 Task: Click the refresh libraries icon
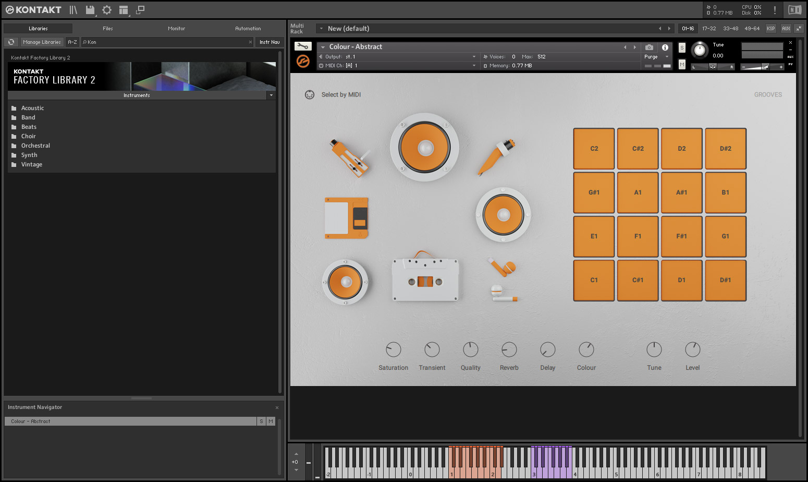pos(11,42)
